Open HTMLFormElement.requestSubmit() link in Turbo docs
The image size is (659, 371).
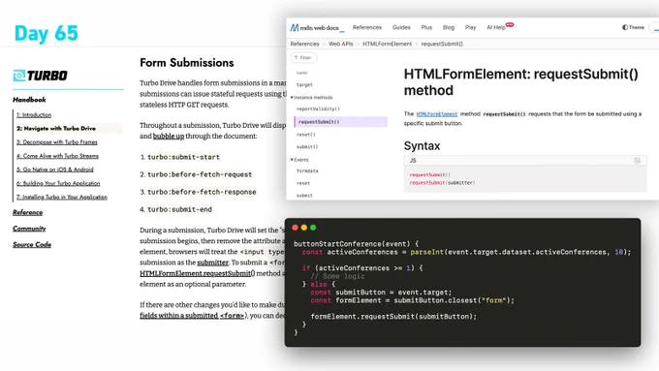198,273
